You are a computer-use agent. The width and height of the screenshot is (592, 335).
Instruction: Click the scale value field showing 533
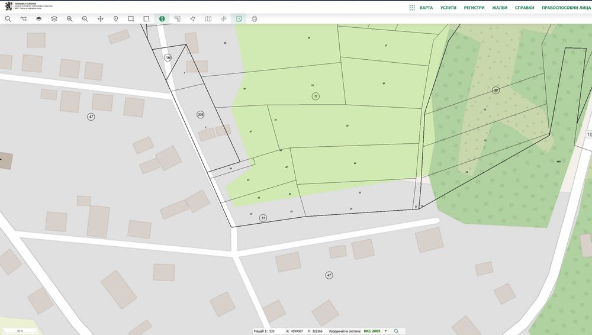272,331
